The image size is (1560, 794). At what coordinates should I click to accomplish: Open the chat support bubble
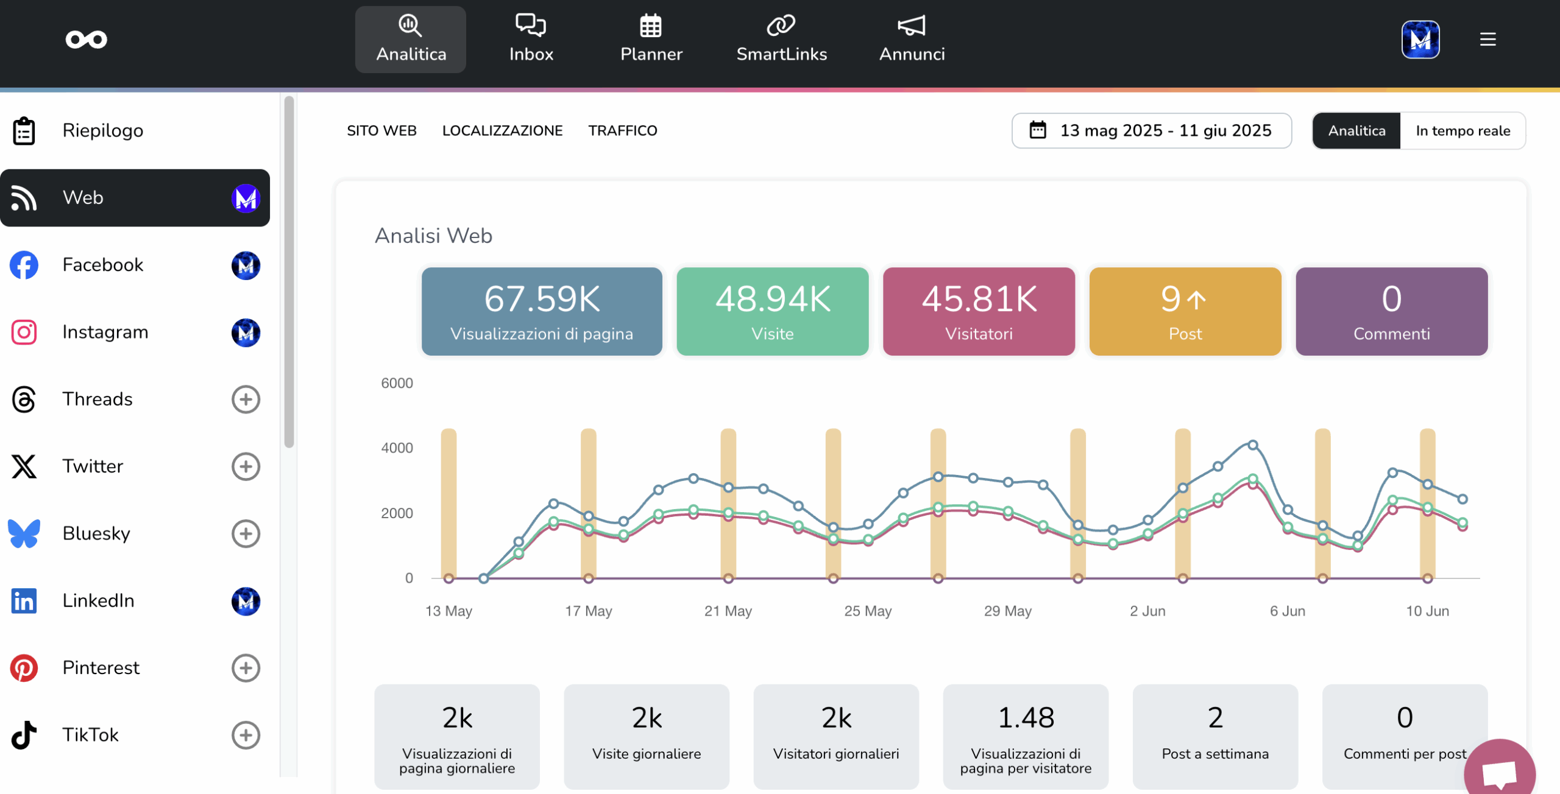[1500, 772]
